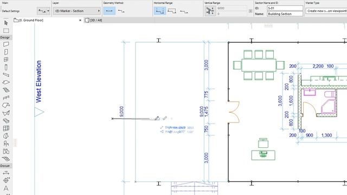Click the West Elevation triangle marker
The height and width of the screenshot is (195, 347).
click(x=39, y=112)
